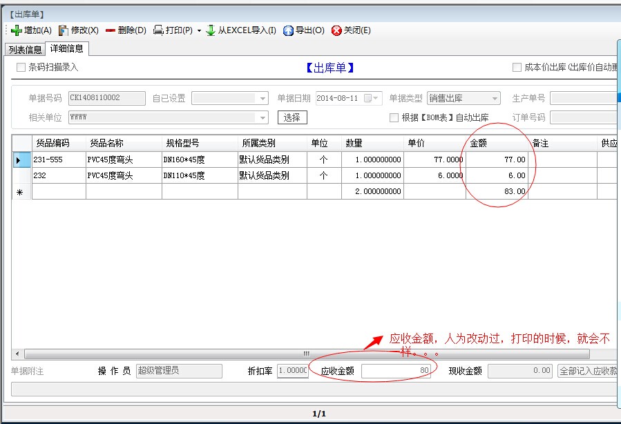Screen dimensions: 621x424
Task: Click the 全部记入应收款 button
Action: [588, 371]
